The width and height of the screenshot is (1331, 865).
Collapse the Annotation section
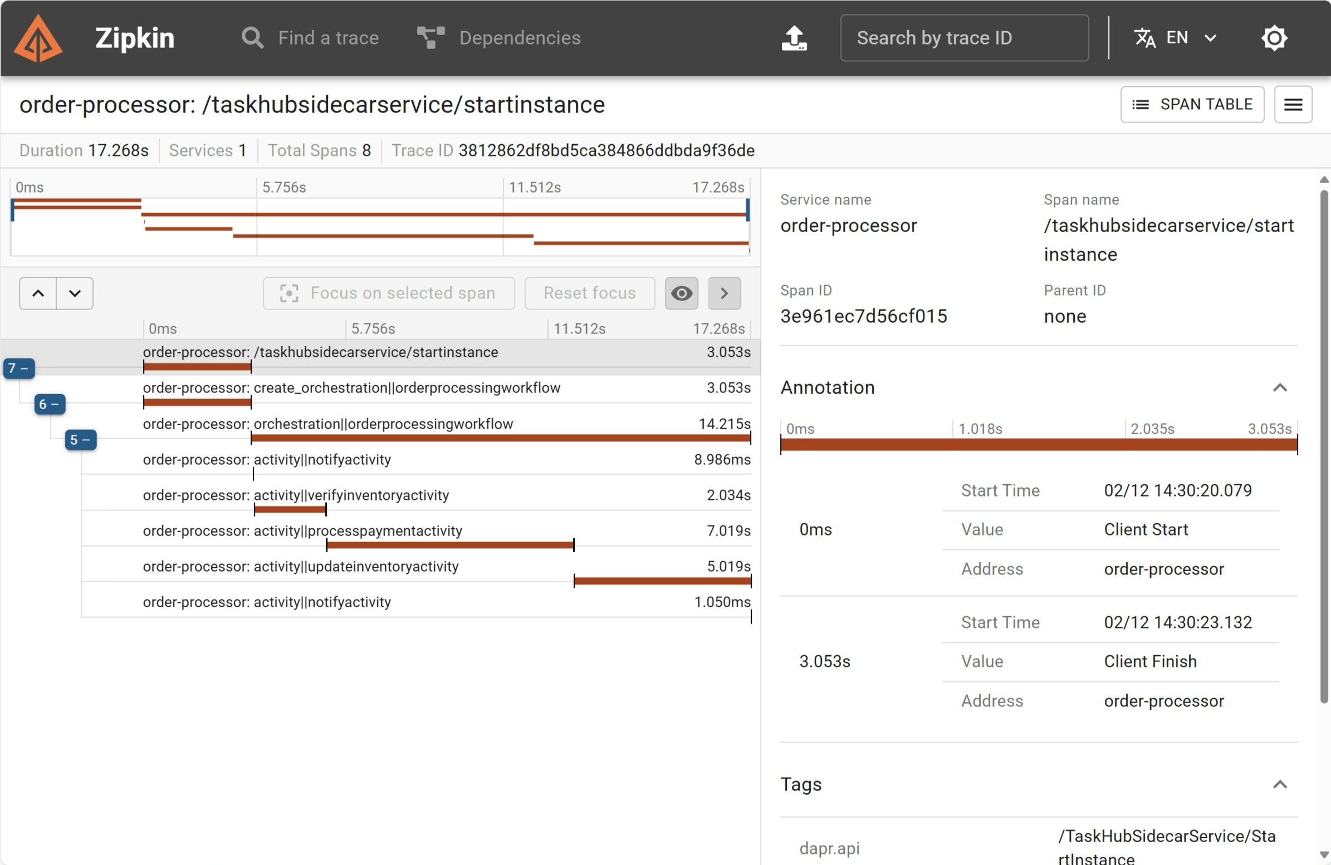1280,387
